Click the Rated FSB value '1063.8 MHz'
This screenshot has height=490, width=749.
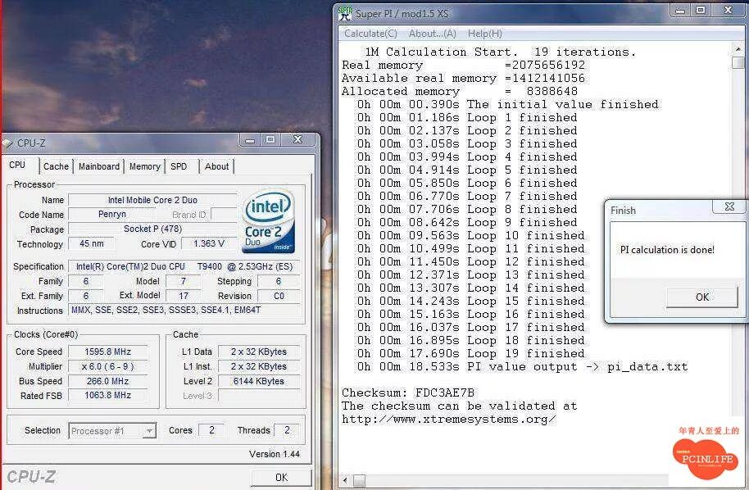click(x=108, y=395)
